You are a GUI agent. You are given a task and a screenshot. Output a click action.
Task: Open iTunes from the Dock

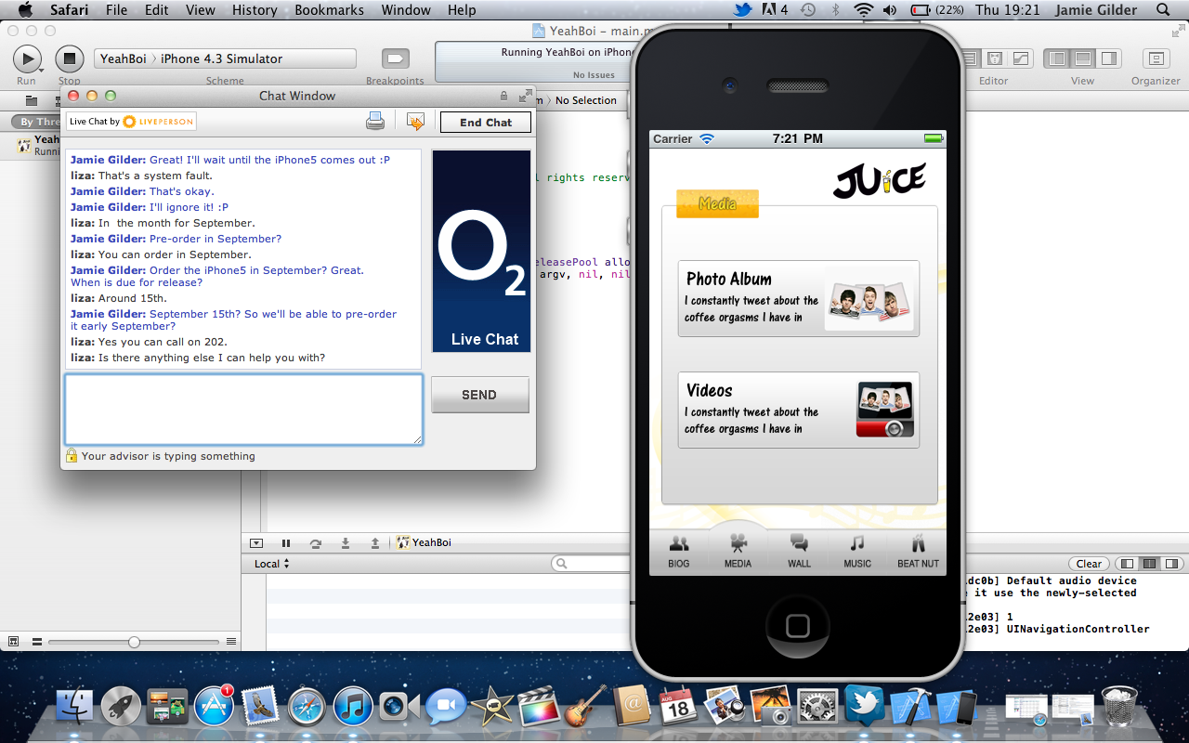coord(353,708)
